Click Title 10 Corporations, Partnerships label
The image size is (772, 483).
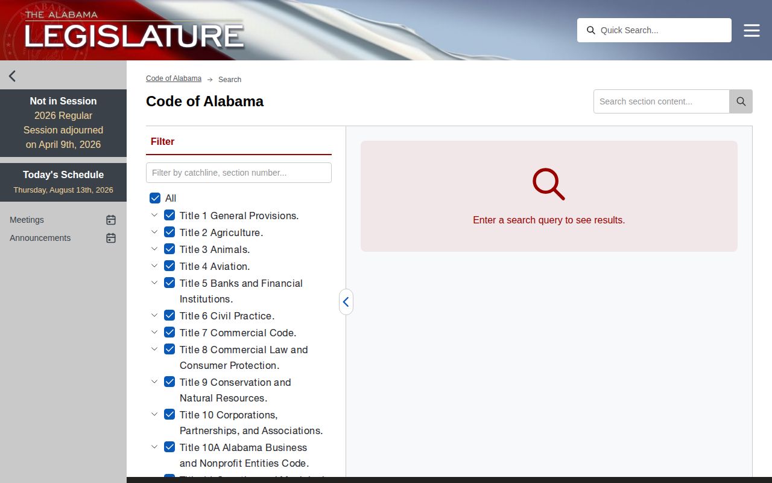click(x=251, y=423)
